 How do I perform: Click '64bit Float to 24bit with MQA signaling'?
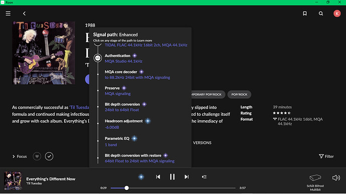click(x=140, y=161)
